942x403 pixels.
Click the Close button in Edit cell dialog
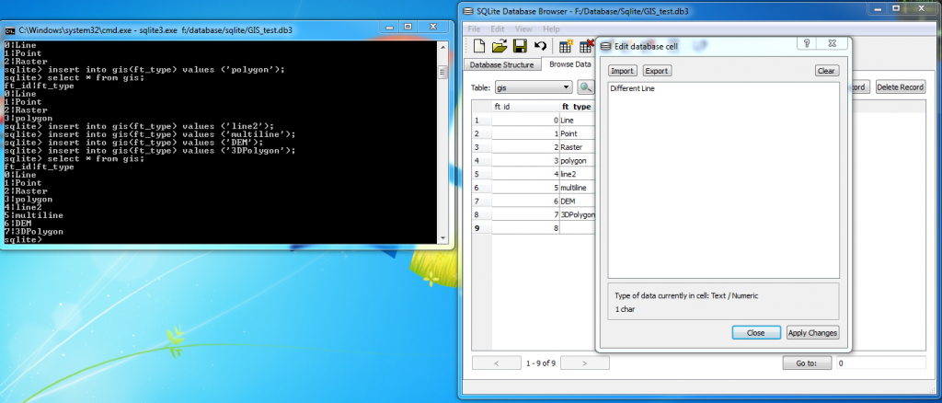click(x=756, y=333)
